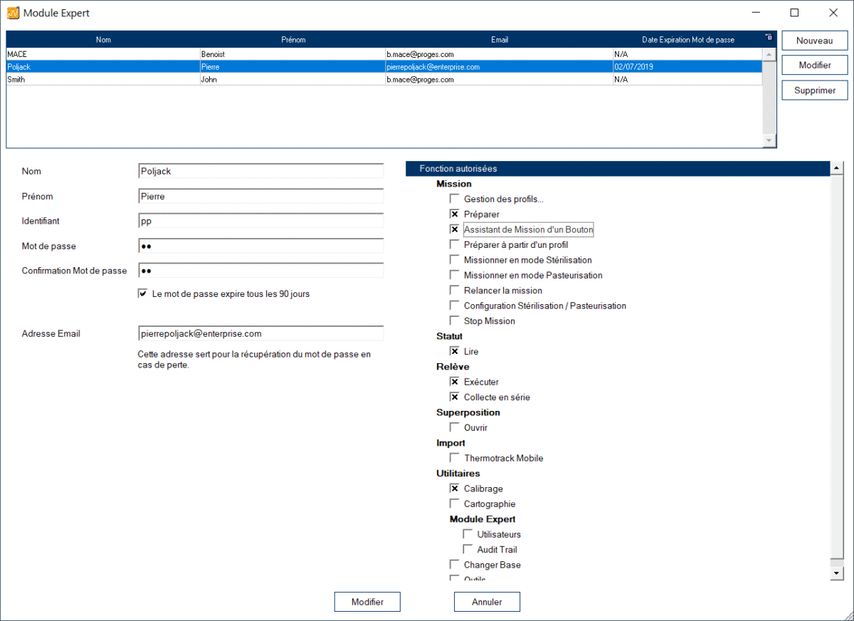The height and width of the screenshot is (621, 854).
Task: Focus the Prénom input field
Action: pos(261,196)
